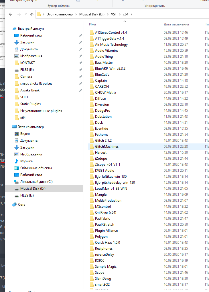Go to 'Musical Disk (D:)' in address bar

click(x=92, y=14)
